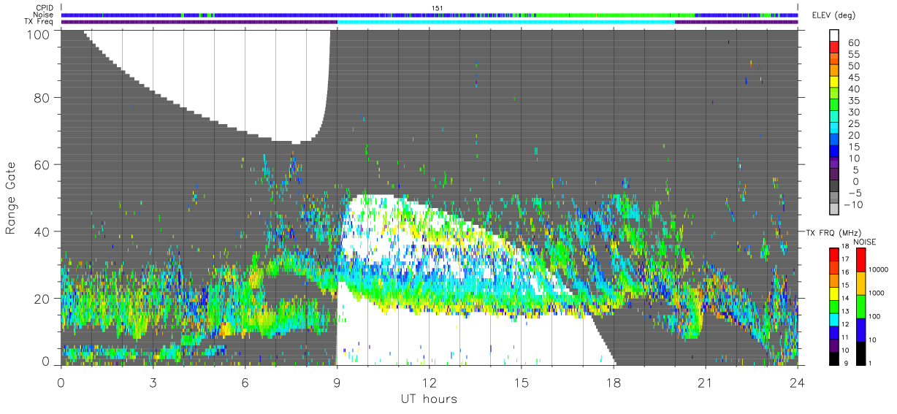
Task: Choose the blue NOISE swatch between 10 and 100
Action: pos(863,329)
